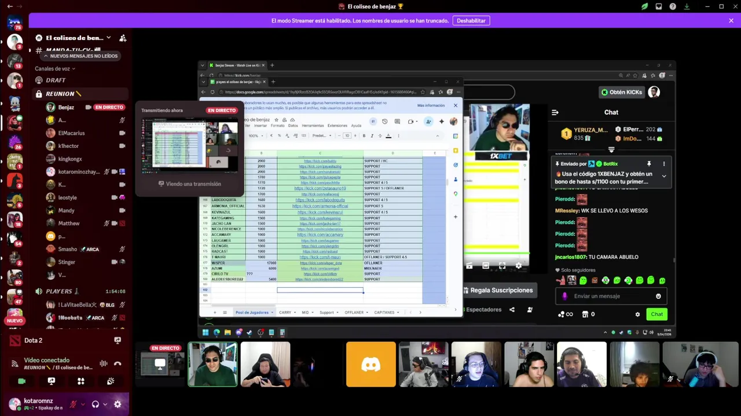
Task: Open the Predet font dropdown in Sheets
Action: 321,136
